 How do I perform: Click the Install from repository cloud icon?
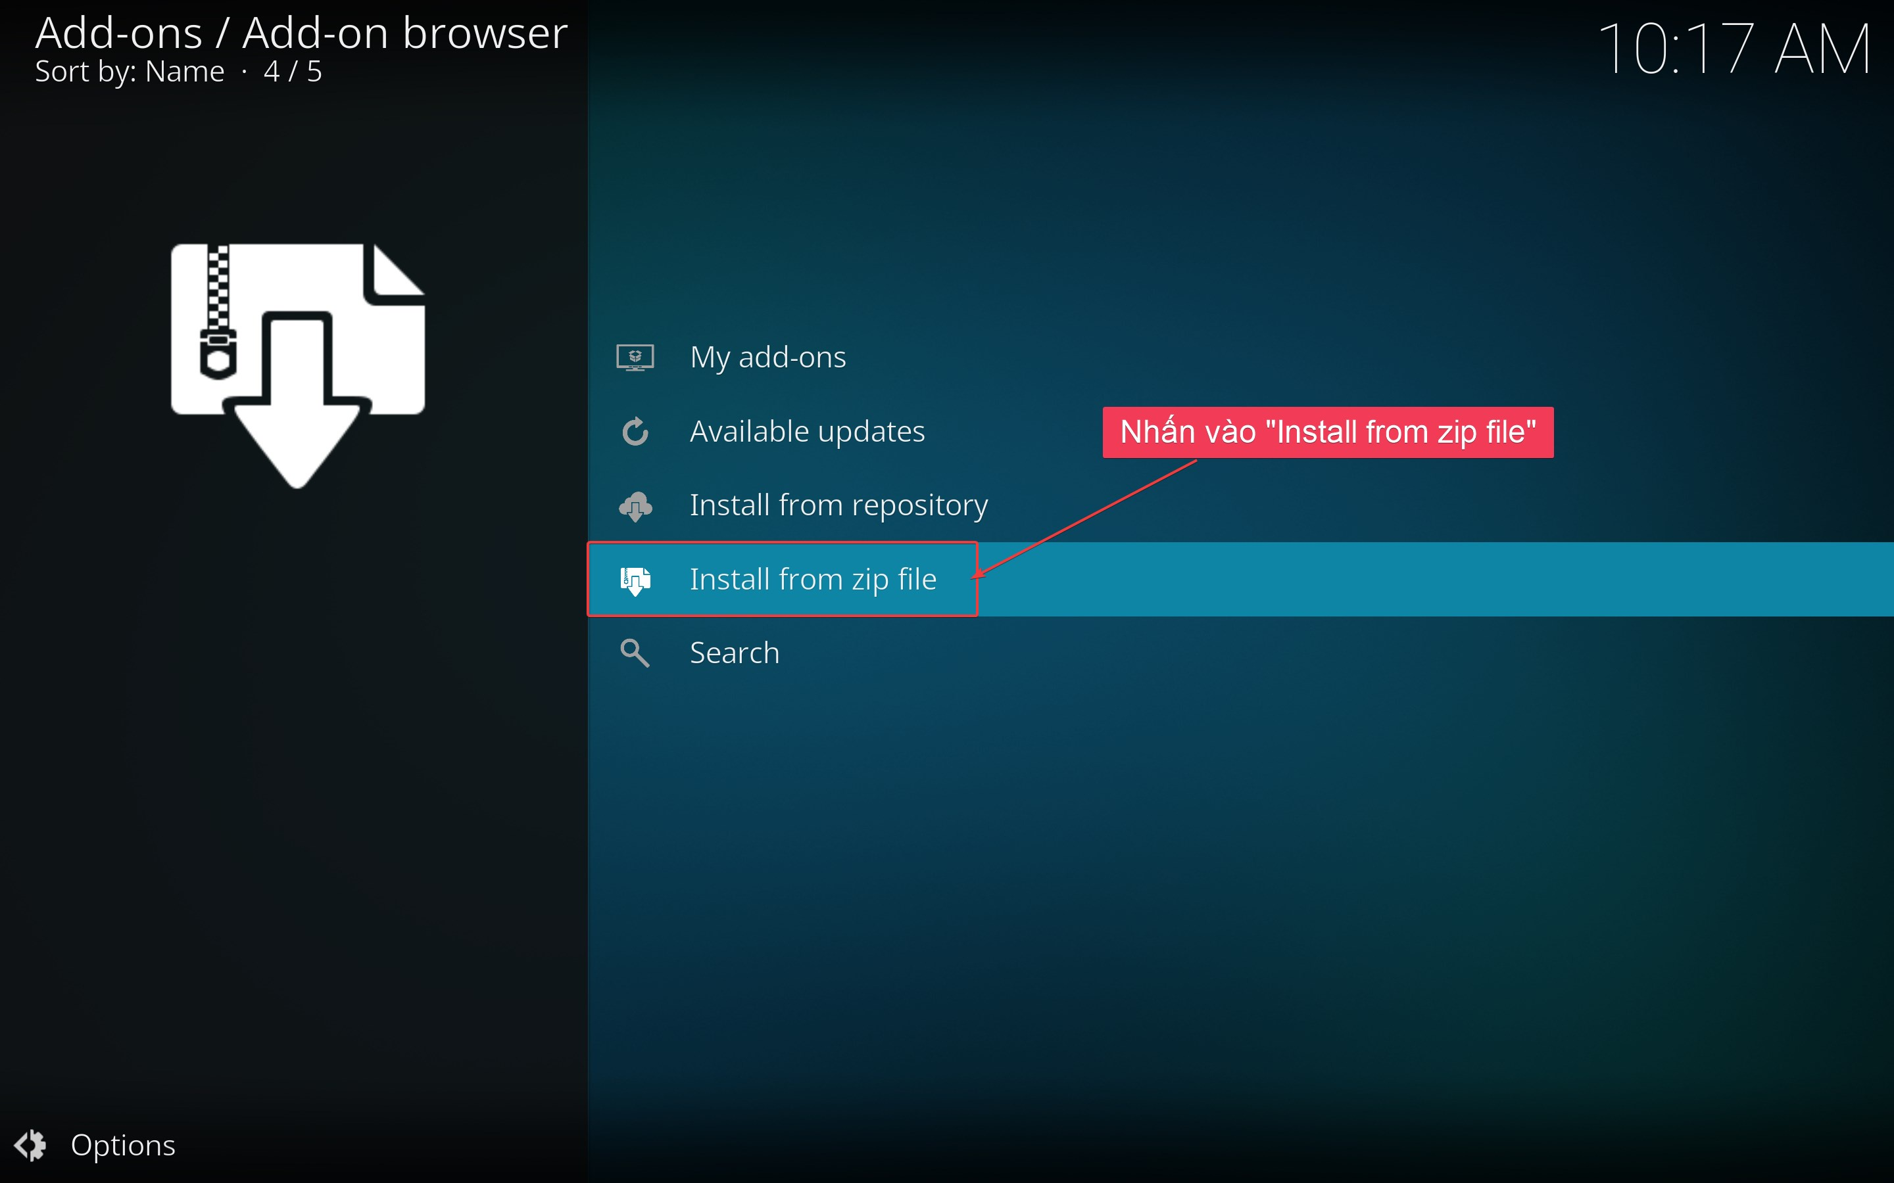pyautogui.click(x=635, y=505)
